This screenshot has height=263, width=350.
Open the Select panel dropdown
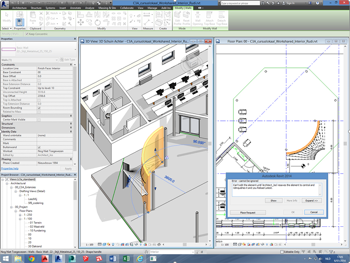coord(6,29)
